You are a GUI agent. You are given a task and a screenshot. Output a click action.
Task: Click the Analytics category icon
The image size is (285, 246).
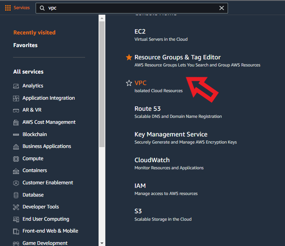16,86
